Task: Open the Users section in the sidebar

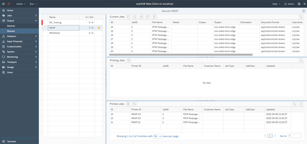Action: click(19, 72)
